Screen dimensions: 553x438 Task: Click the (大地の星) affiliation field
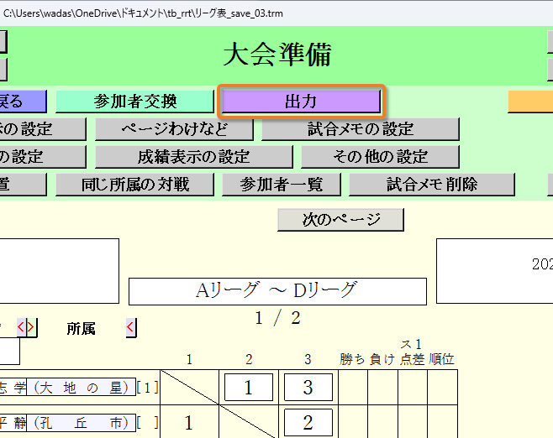pos(82,387)
